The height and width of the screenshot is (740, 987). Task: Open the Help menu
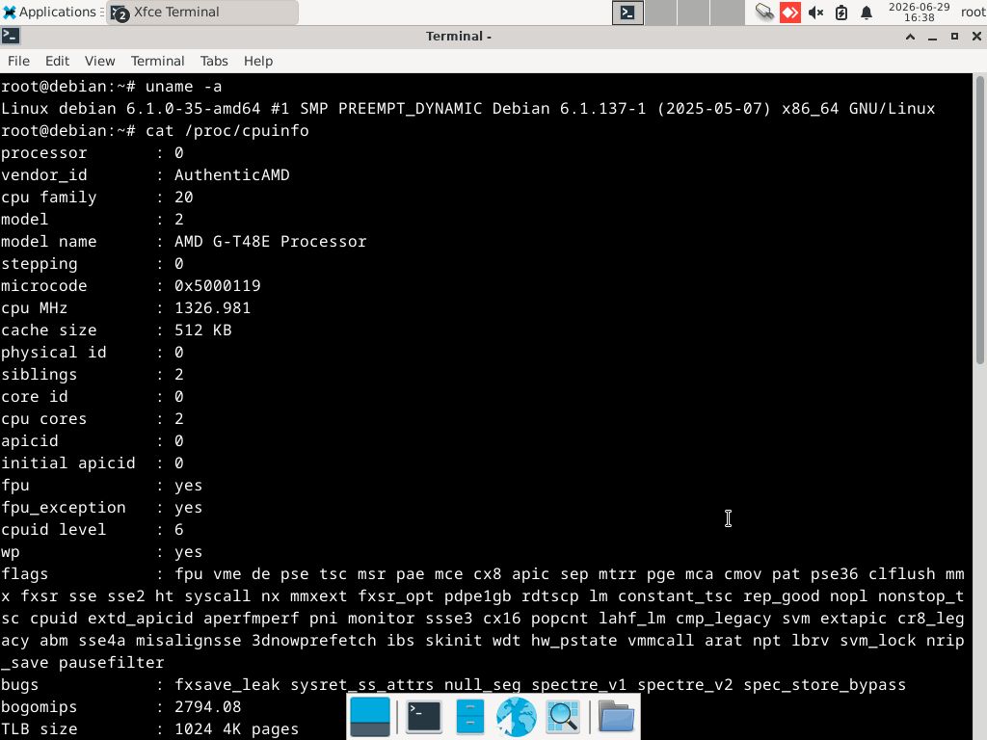pos(258,61)
